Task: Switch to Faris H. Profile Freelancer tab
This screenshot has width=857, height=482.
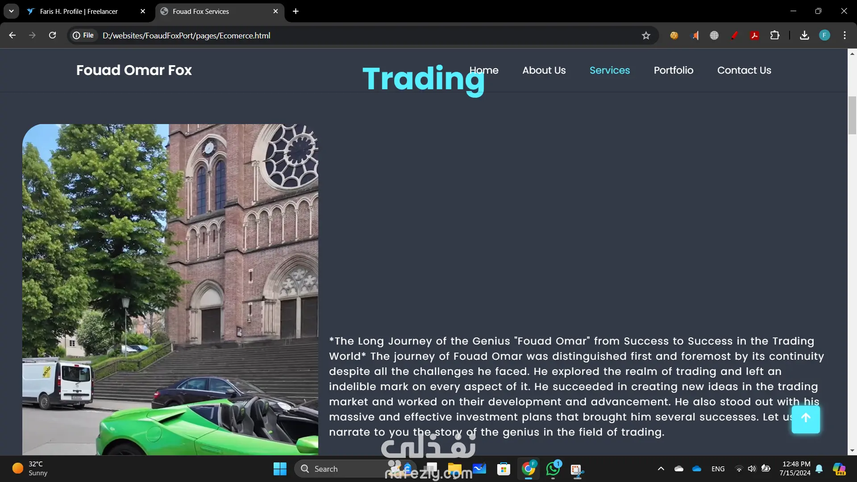Action: 79,12
